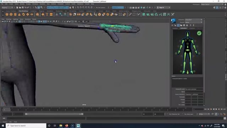Click the right handle of the range slider
Screen dimensions: 227x128
[x=82, y=114]
